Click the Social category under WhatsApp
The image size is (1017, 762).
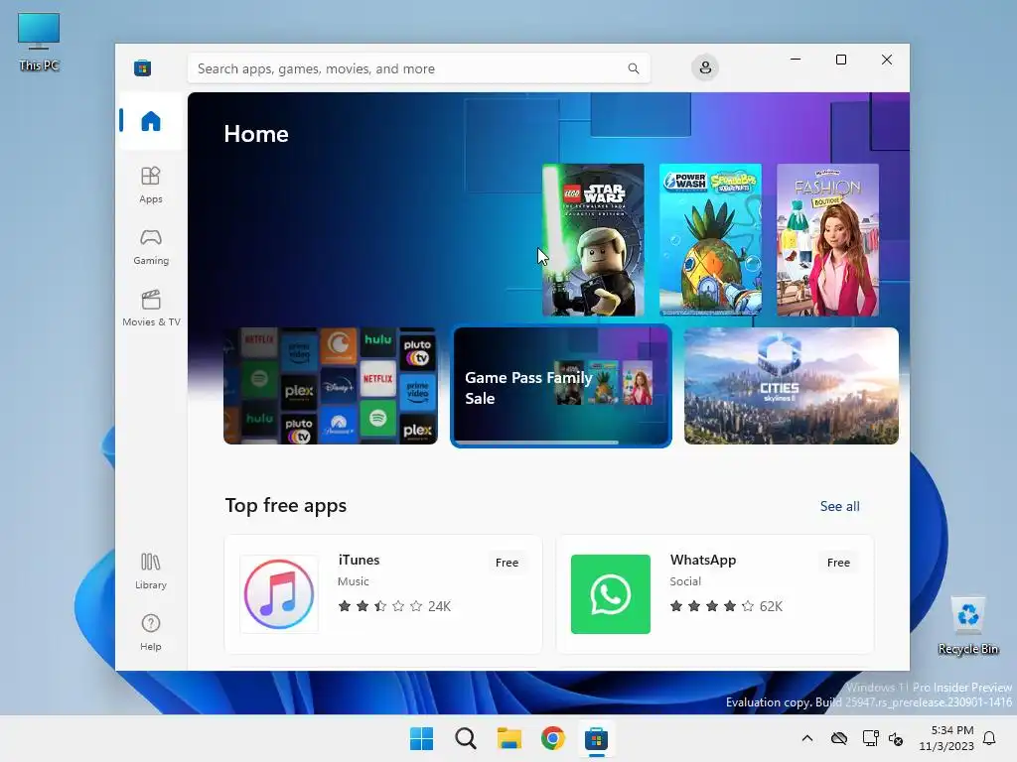point(685,581)
